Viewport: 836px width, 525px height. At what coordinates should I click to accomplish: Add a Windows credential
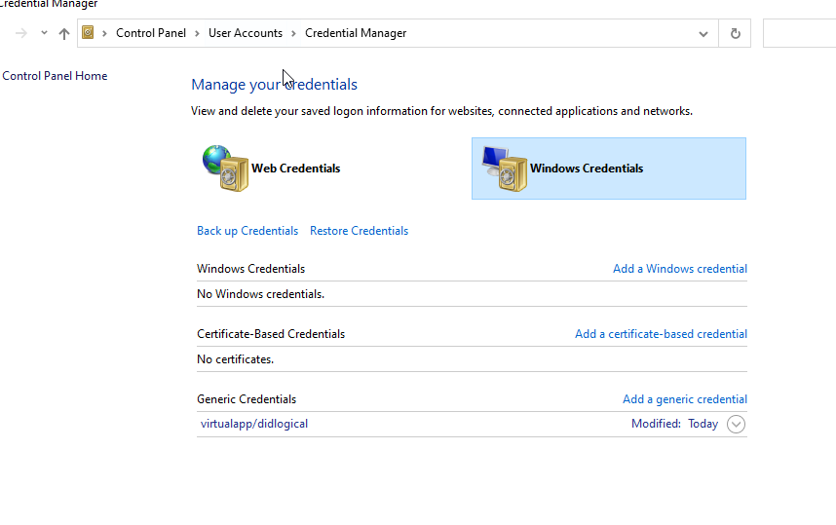click(679, 269)
